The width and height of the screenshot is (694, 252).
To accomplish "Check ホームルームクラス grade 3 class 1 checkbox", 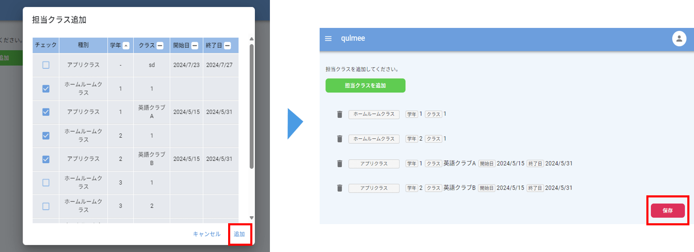I will pos(46,182).
